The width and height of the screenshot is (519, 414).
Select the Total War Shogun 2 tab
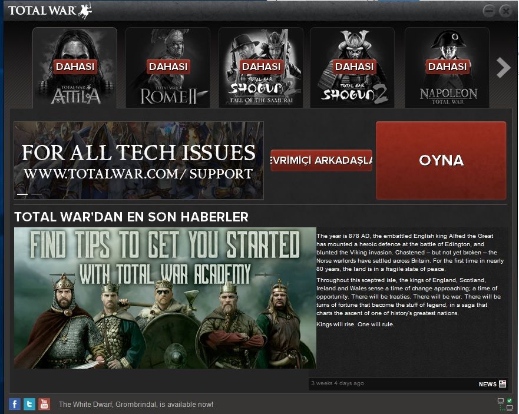(x=352, y=68)
